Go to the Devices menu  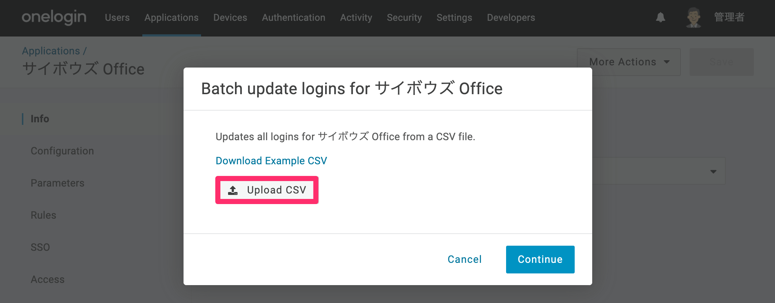[230, 18]
